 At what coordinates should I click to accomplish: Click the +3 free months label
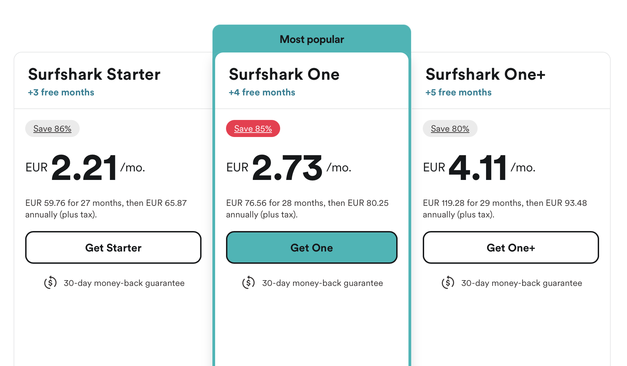[61, 92]
